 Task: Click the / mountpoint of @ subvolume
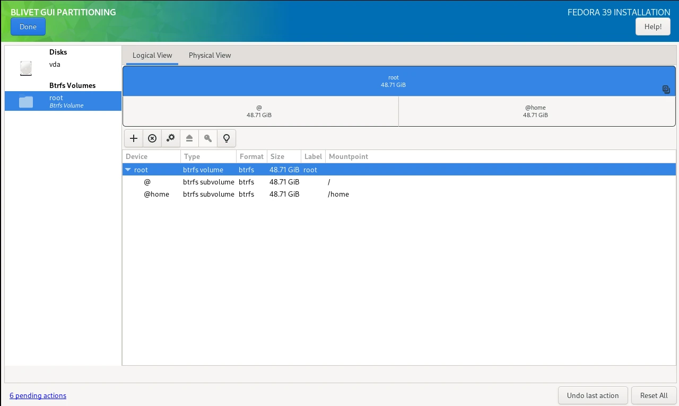click(329, 182)
